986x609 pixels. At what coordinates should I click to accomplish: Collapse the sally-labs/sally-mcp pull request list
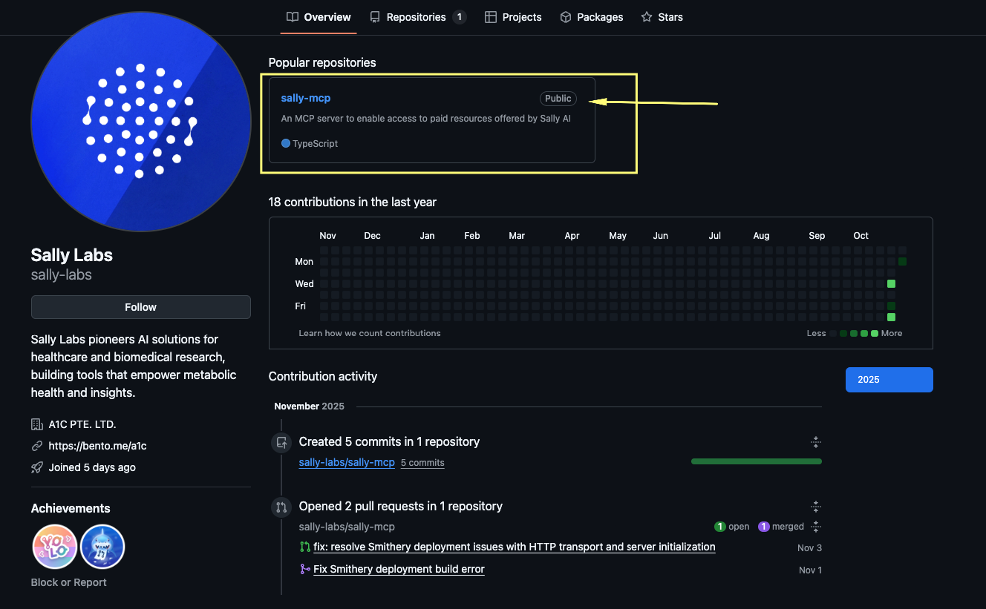click(x=815, y=527)
